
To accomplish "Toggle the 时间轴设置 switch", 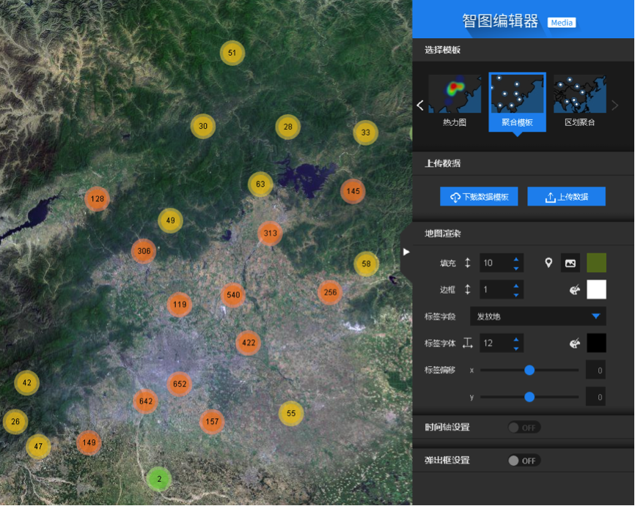I will coord(524,428).
